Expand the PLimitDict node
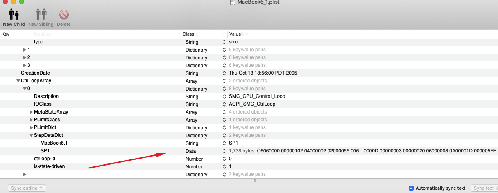Screen dimensions: 498x193 [32, 128]
